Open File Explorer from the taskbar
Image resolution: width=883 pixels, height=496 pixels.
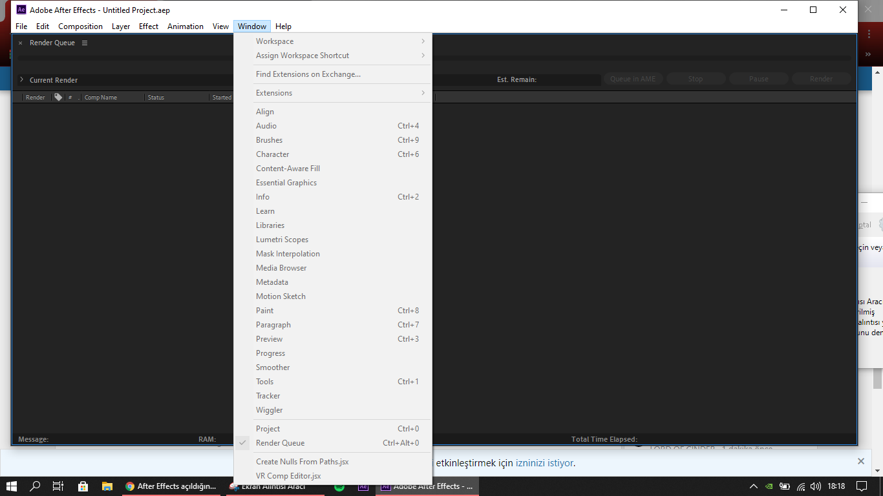point(107,486)
